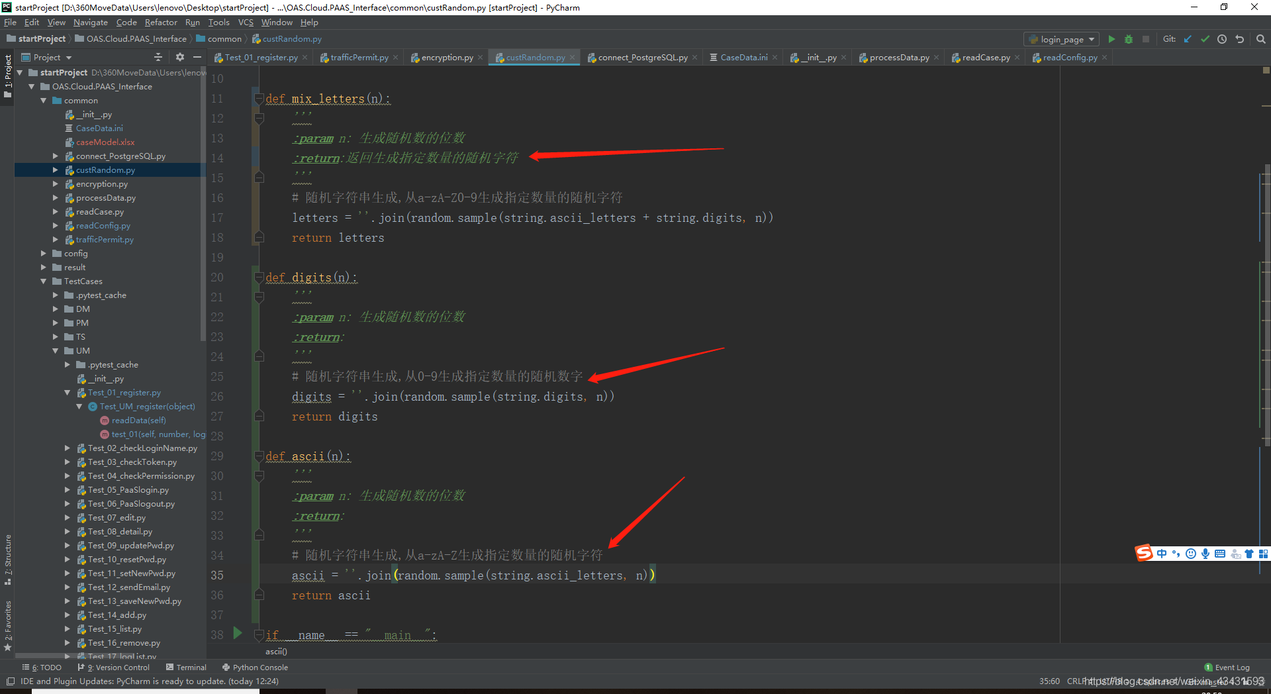The width and height of the screenshot is (1271, 694).
Task: Update project from Git (blue arrow)
Action: pos(1188,39)
